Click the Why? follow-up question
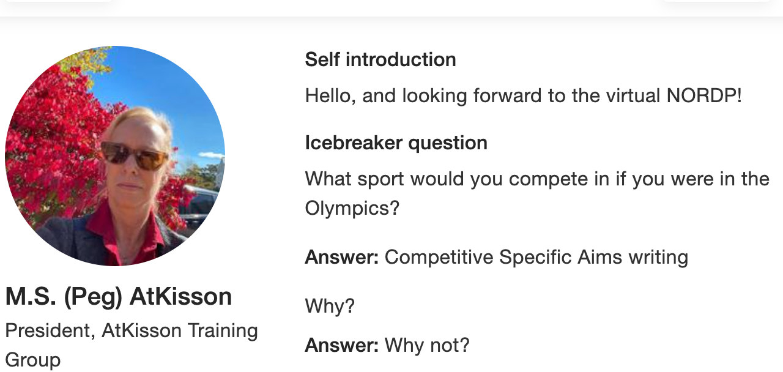Viewport: 783px width, 372px height. (x=330, y=305)
